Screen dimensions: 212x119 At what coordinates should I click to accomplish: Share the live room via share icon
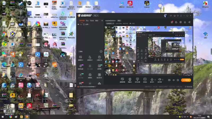click(189, 22)
